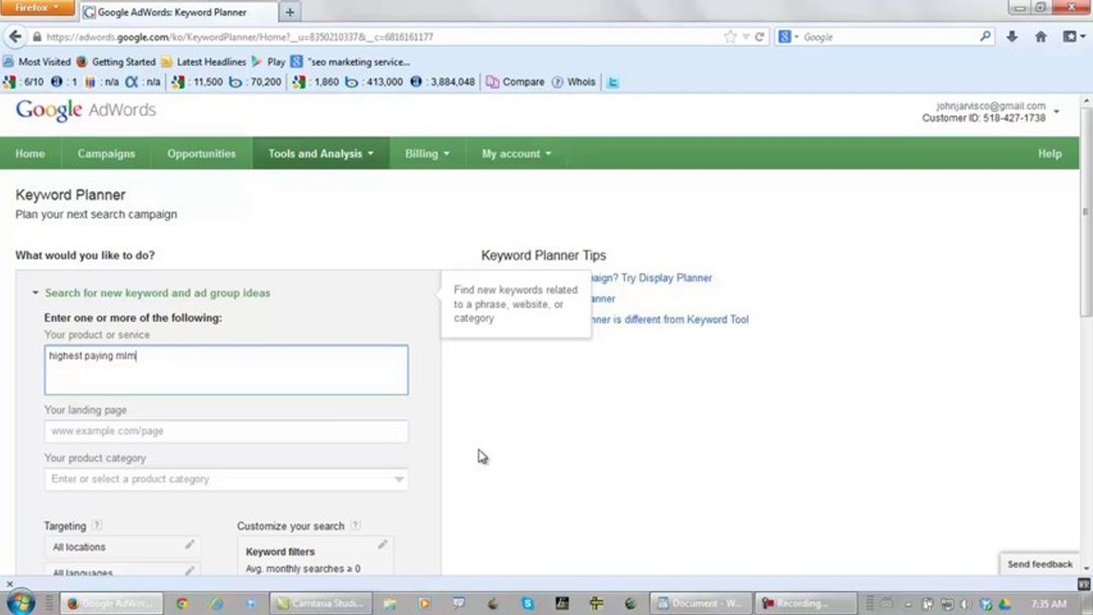Click the pencil edit icon for All languages

(x=190, y=571)
